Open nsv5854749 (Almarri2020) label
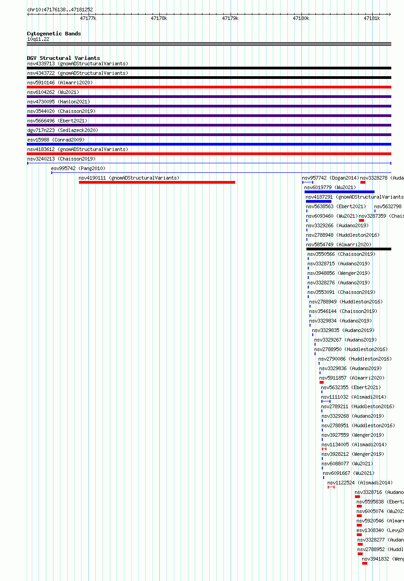404x581 pixels. (x=339, y=244)
